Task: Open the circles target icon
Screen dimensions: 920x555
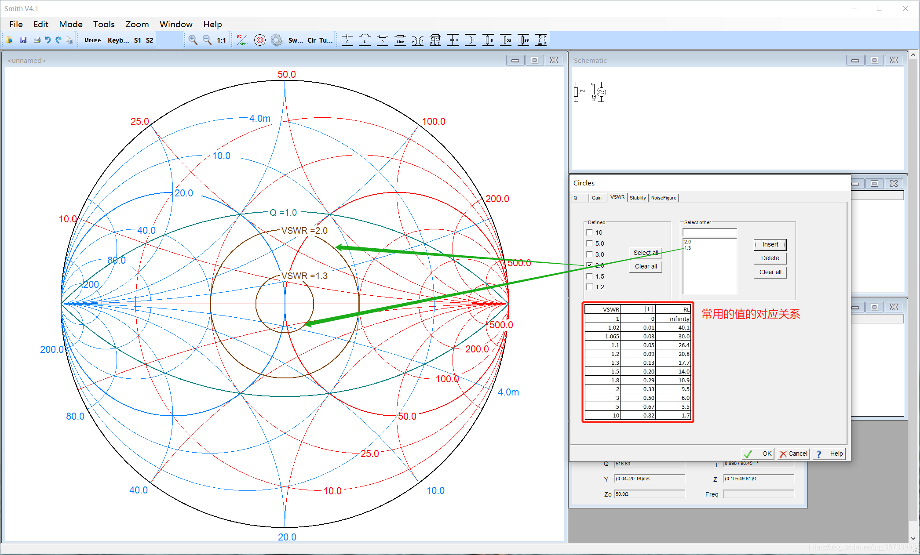Action: click(x=260, y=40)
